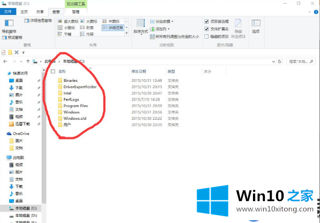Click chevron after 此电脑 in breadcrumb
320x223 pixels.
[x=59, y=61]
